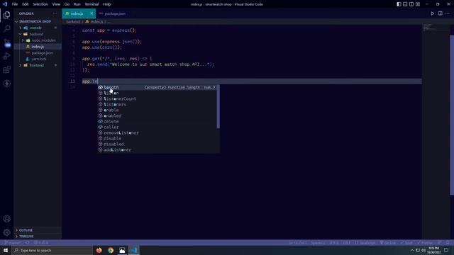Open the Go menu
This screenshot has width=454, height=255.
coord(67,4)
